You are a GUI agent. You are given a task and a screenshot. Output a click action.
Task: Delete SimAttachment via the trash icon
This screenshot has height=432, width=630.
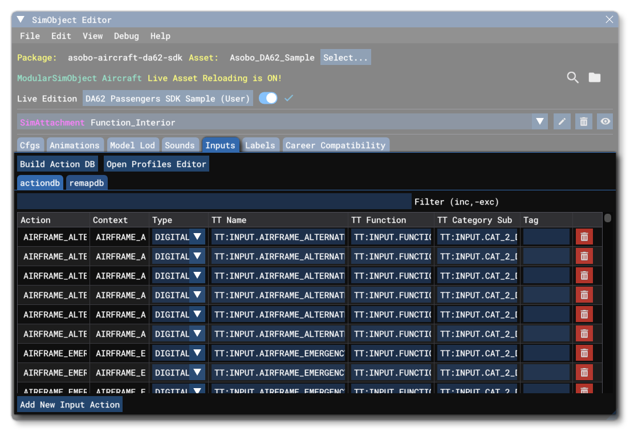583,121
